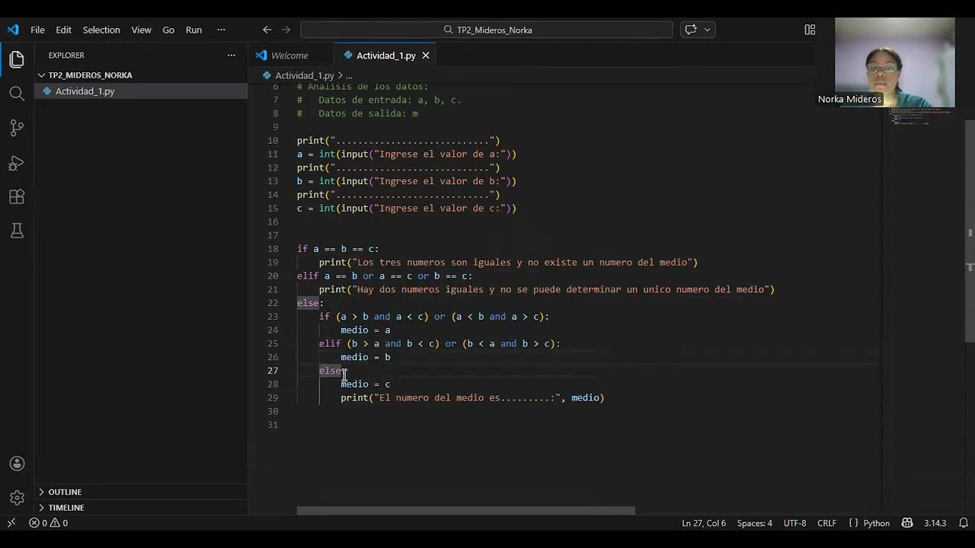The image size is (975, 548).
Task: Go forward with the right arrow
Action: click(286, 30)
